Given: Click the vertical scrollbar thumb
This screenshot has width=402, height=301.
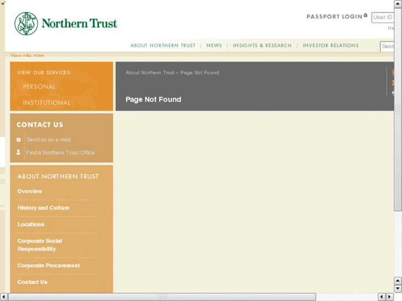Looking at the screenshot, I should coord(398,109).
